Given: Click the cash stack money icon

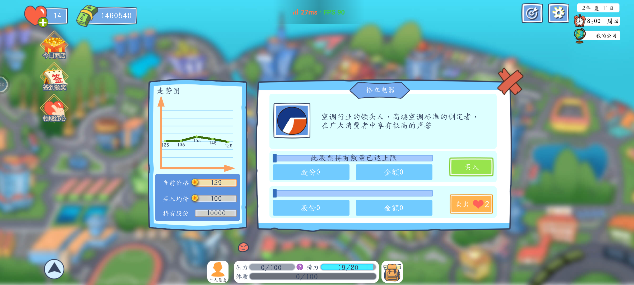Looking at the screenshot, I should tap(87, 16).
